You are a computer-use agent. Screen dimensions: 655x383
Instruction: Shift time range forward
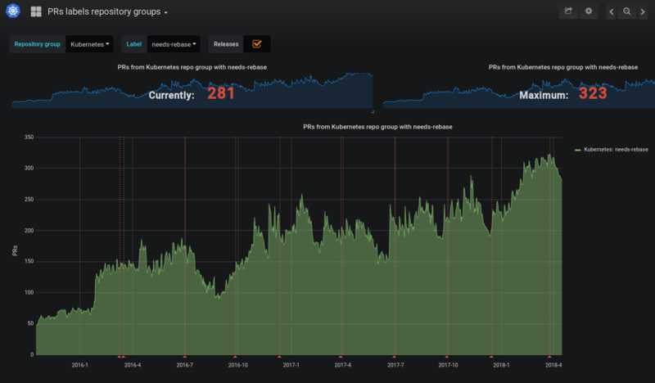(643, 11)
